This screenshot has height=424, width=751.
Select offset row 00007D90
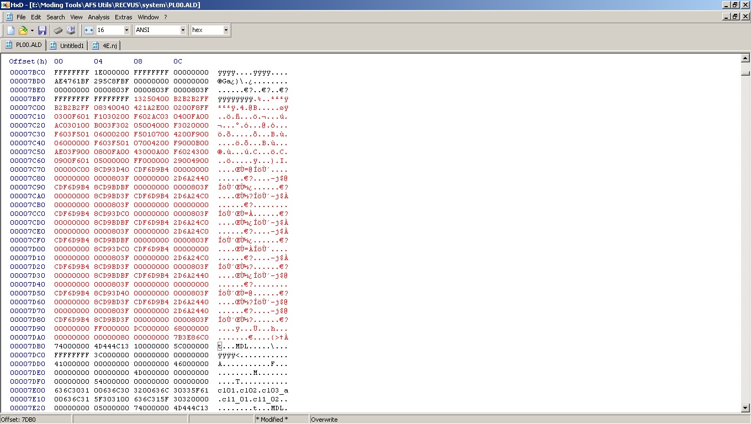pyautogui.click(x=28, y=328)
